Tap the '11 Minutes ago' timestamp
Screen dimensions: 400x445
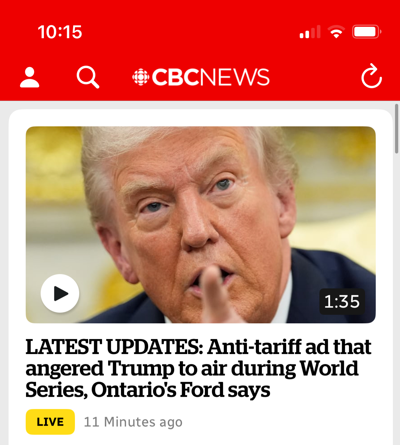pos(133,422)
